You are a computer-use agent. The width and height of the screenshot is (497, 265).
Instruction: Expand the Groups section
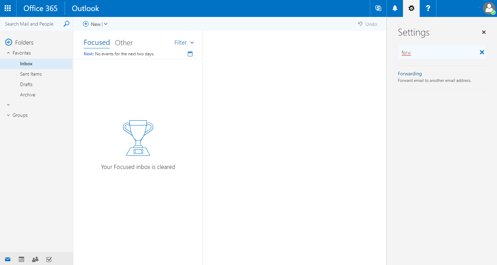point(9,115)
